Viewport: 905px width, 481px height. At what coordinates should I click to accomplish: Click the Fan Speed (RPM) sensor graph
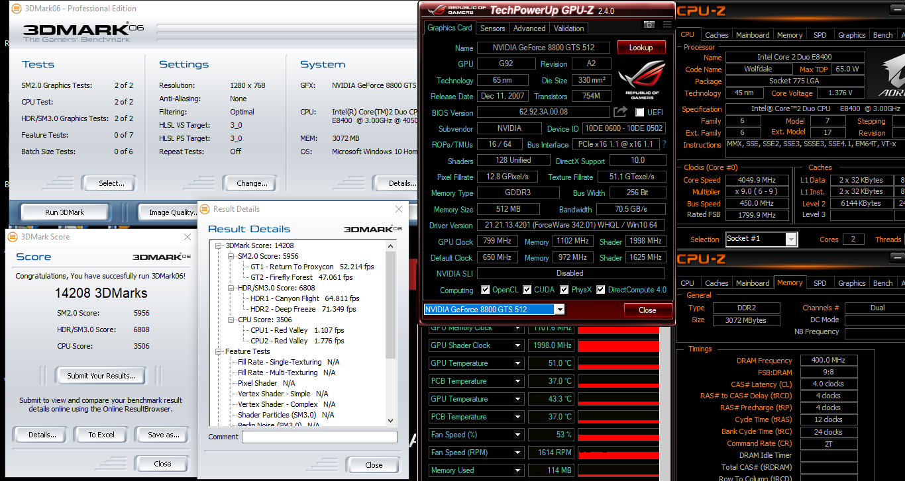(618, 453)
